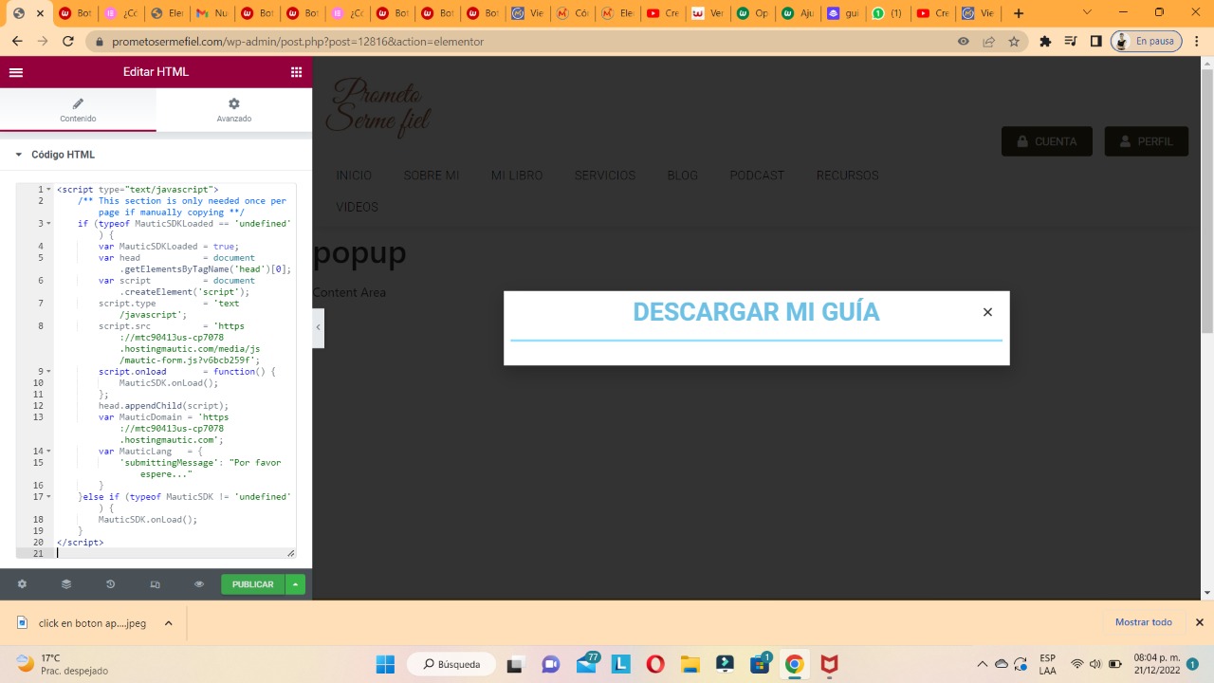Click the CUENTA button
The width and height of the screenshot is (1214, 683).
(x=1047, y=141)
